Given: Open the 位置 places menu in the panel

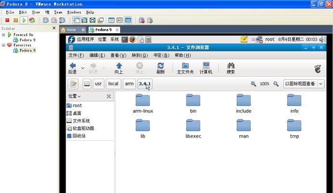Looking at the screenshot, I should [102, 39].
